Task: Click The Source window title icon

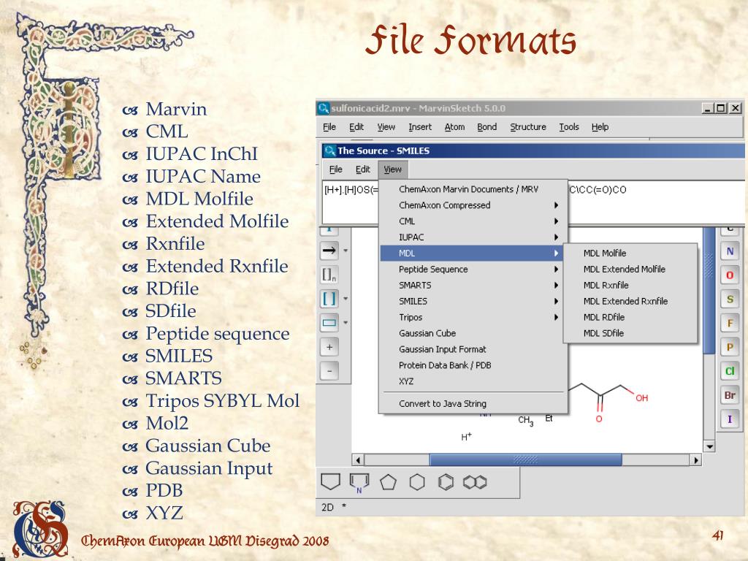Action: pyautogui.click(x=329, y=150)
